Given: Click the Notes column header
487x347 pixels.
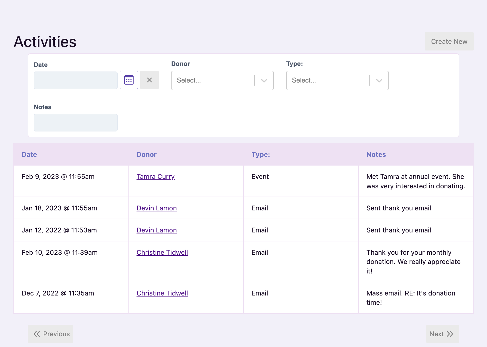Looking at the screenshot, I should 376,155.
